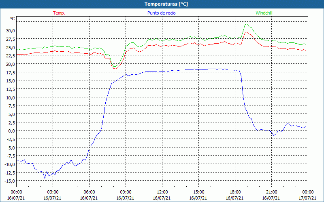Screen dimensions: 324x202
Task: Click the 27,5 y-axis value
Action: (x=11, y=39)
